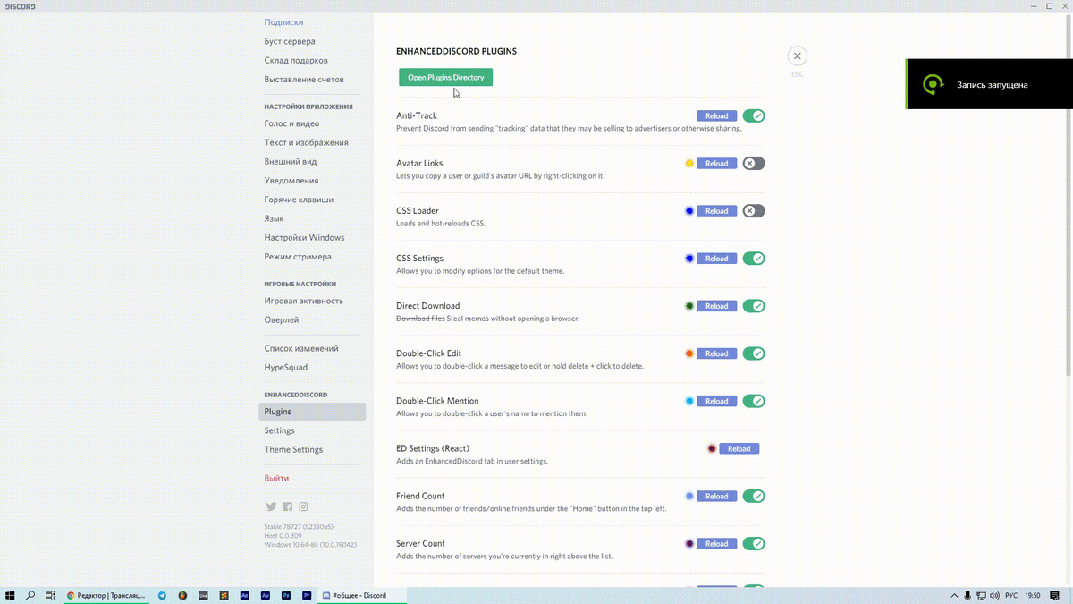Open Telegram from the taskbar
The height and width of the screenshot is (604, 1073).
162,595
